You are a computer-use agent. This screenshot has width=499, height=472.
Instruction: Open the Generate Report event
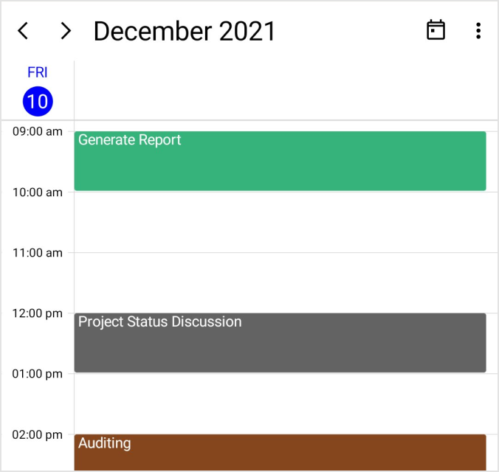coord(280,161)
